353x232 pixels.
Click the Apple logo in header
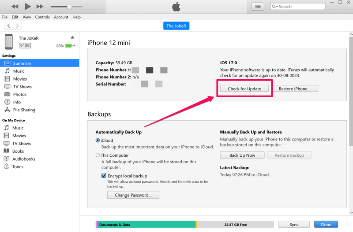point(176,7)
